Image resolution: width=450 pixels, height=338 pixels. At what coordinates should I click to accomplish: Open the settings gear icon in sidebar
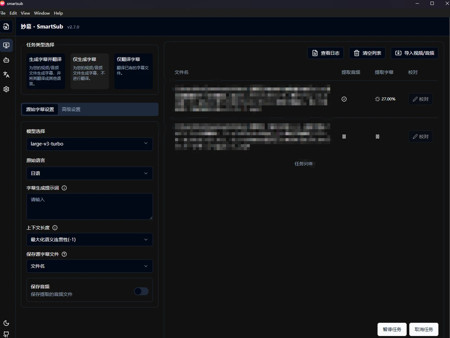click(6, 89)
